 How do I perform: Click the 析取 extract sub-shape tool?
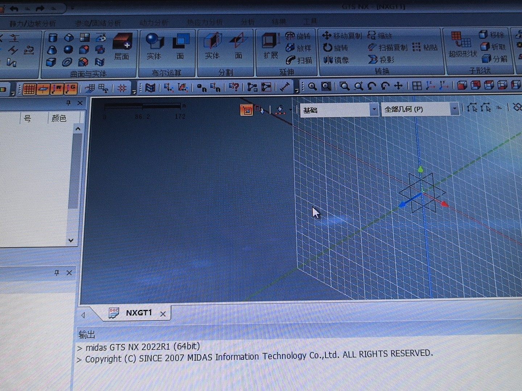tap(493, 47)
